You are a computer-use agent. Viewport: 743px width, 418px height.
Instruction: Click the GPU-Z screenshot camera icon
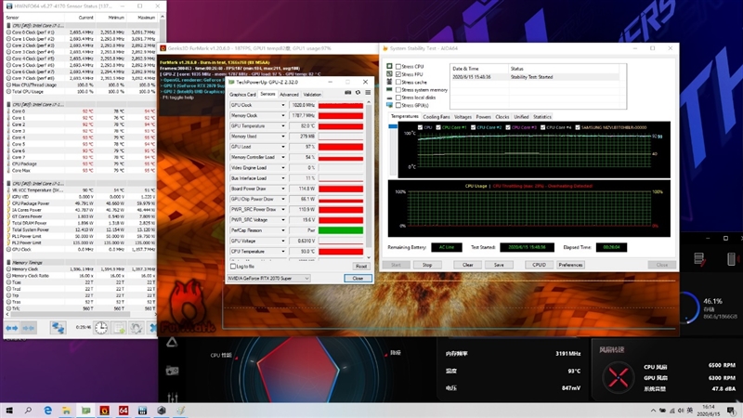[348, 94]
